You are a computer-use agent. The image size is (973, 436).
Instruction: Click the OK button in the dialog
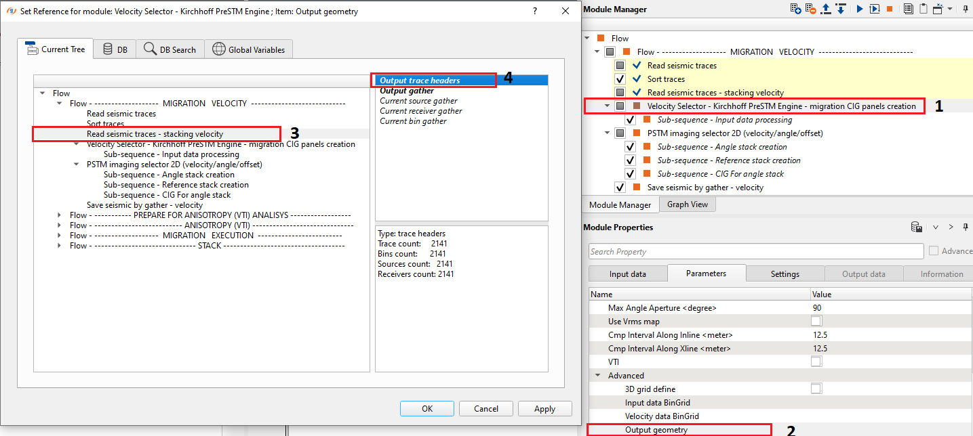point(426,409)
